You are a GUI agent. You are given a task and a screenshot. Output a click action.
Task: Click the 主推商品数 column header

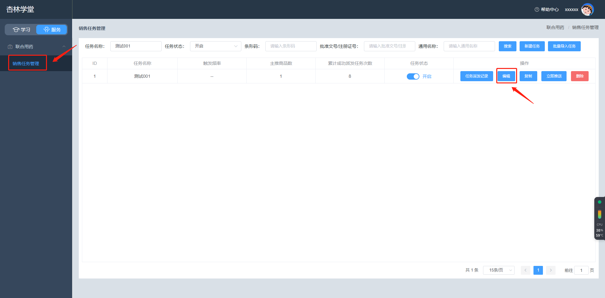[281, 64]
